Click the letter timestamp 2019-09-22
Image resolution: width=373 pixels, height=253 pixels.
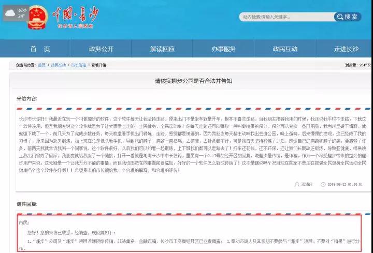pos(345,184)
